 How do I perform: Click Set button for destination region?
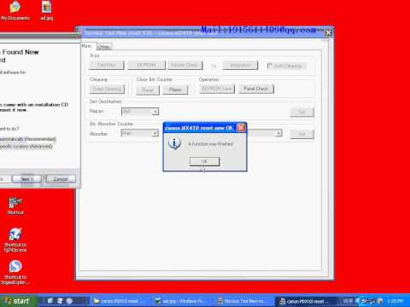302,113
